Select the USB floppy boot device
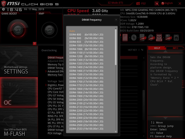The height and width of the screenshot is (139, 185). (x=168, y=38)
